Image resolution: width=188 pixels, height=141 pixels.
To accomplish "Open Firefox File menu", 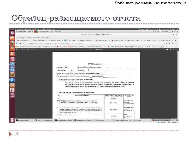I will [17, 38].
